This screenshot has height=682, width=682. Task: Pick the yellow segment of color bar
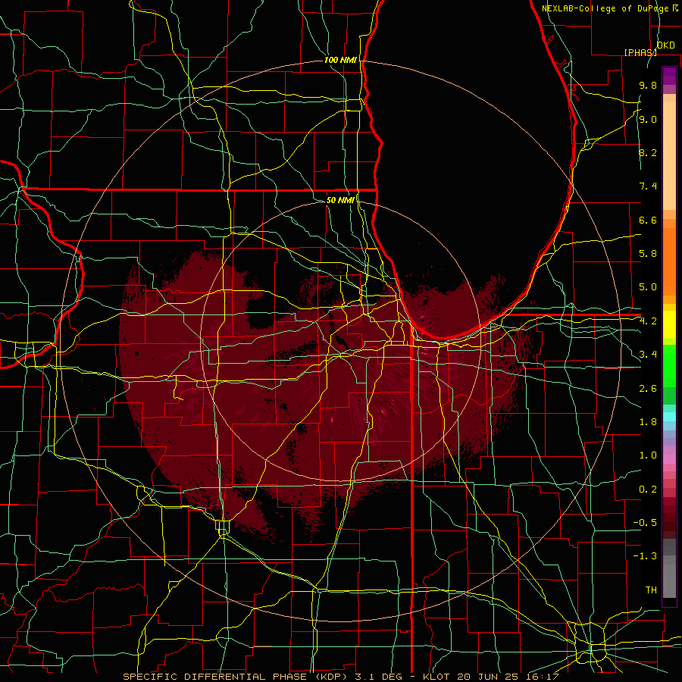tap(669, 324)
